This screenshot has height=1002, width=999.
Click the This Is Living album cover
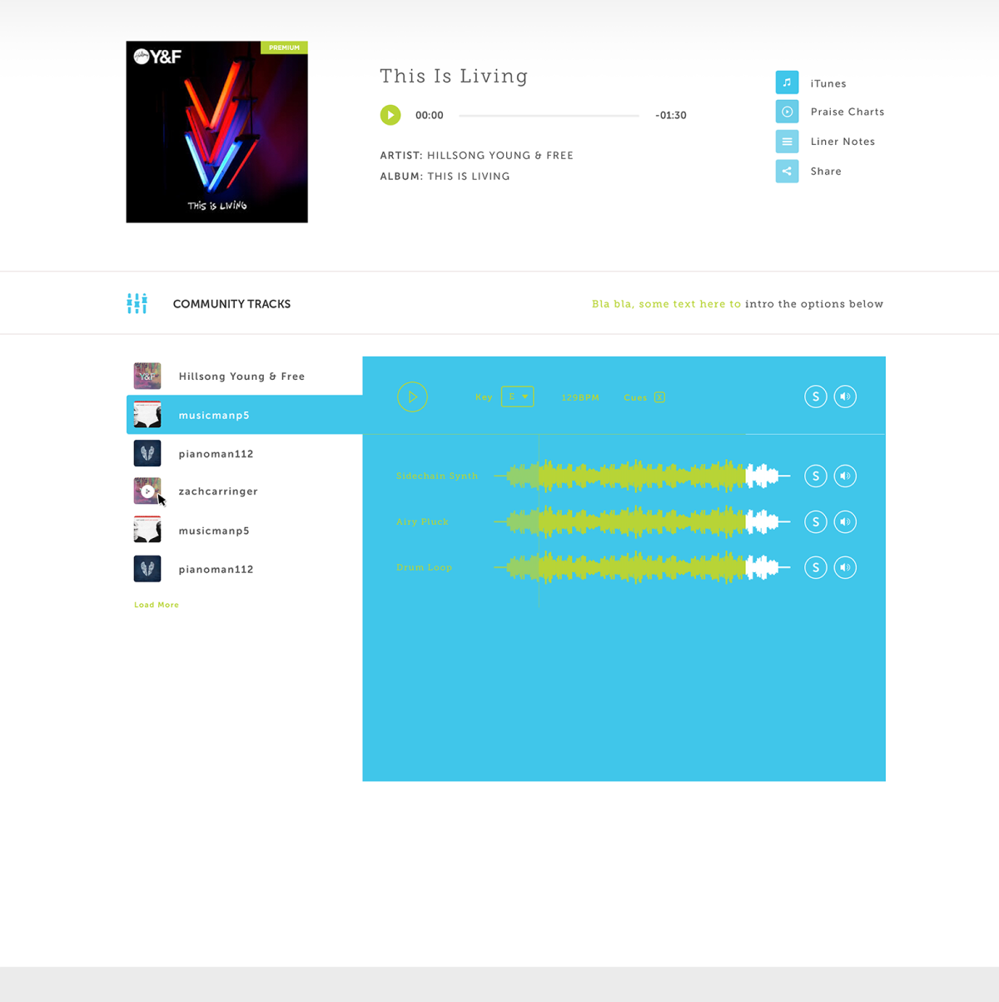217,132
